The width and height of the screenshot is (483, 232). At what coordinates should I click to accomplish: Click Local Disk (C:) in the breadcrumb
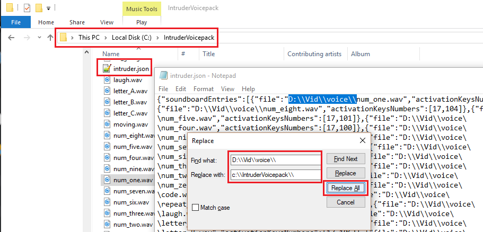[130, 38]
